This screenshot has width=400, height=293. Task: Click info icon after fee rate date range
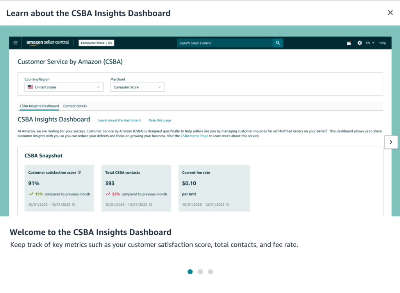(x=228, y=205)
